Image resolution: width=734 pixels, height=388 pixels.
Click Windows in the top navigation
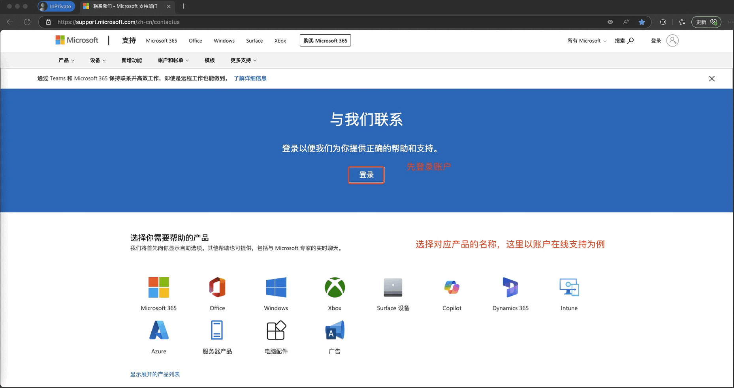point(224,41)
